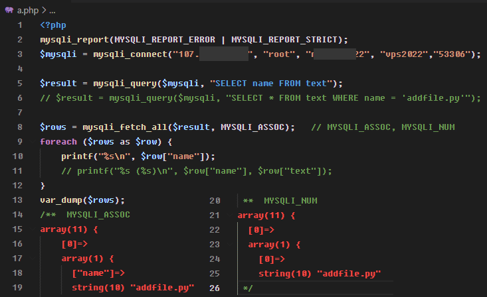The height and width of the screenshot is (297, 487).
Task: Click the printf call on line 10
Action: click(77, 156)
